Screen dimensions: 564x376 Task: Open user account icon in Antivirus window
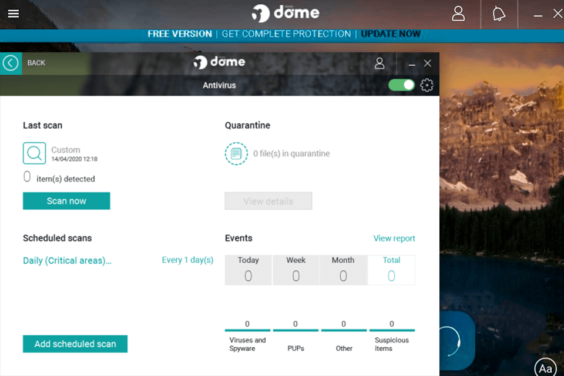pos(380,63)
